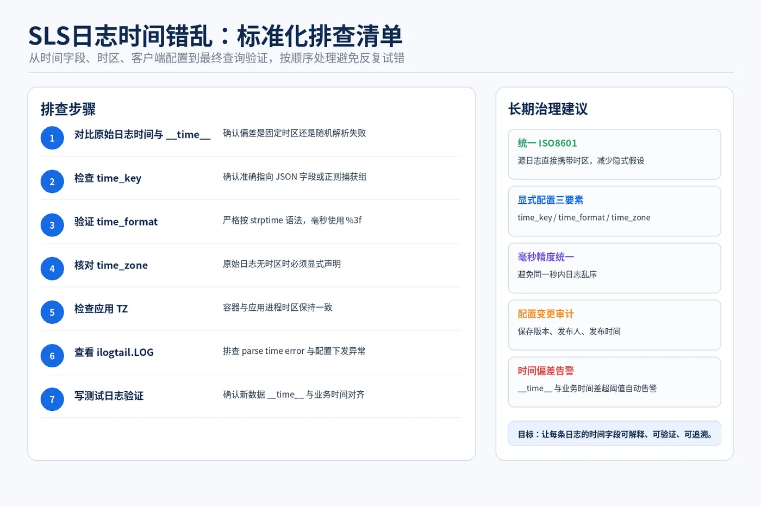
Task: Click the step 4 number circle
Action: click(52, 268)
